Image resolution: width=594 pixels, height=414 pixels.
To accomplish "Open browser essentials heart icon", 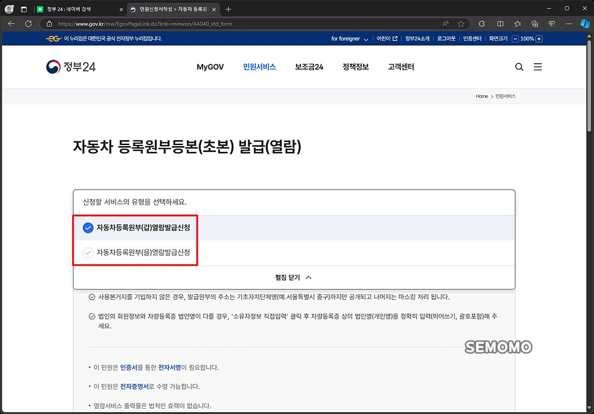I will pos(552,24).
